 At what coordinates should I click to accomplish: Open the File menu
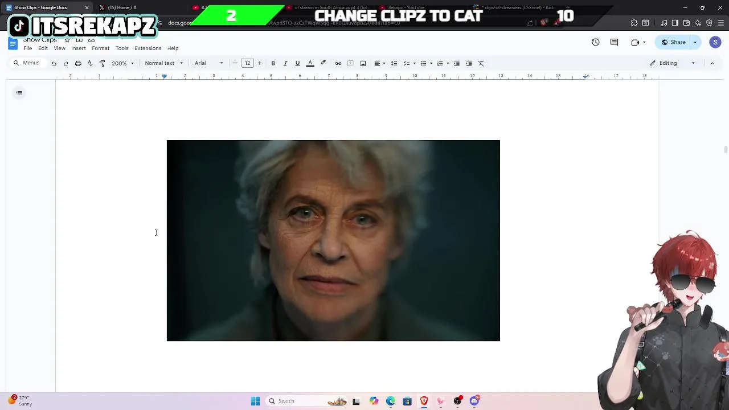[28, 48]
